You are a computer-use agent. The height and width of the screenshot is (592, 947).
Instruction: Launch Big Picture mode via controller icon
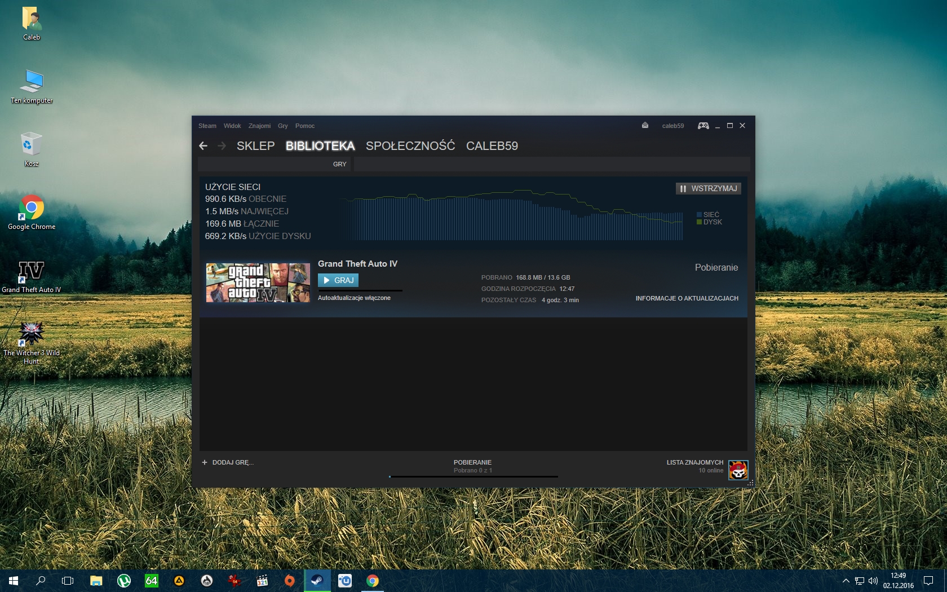click(x=703, y=126)
